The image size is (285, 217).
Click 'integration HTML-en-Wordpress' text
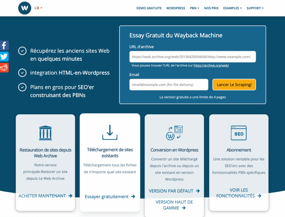pos(70,73)
